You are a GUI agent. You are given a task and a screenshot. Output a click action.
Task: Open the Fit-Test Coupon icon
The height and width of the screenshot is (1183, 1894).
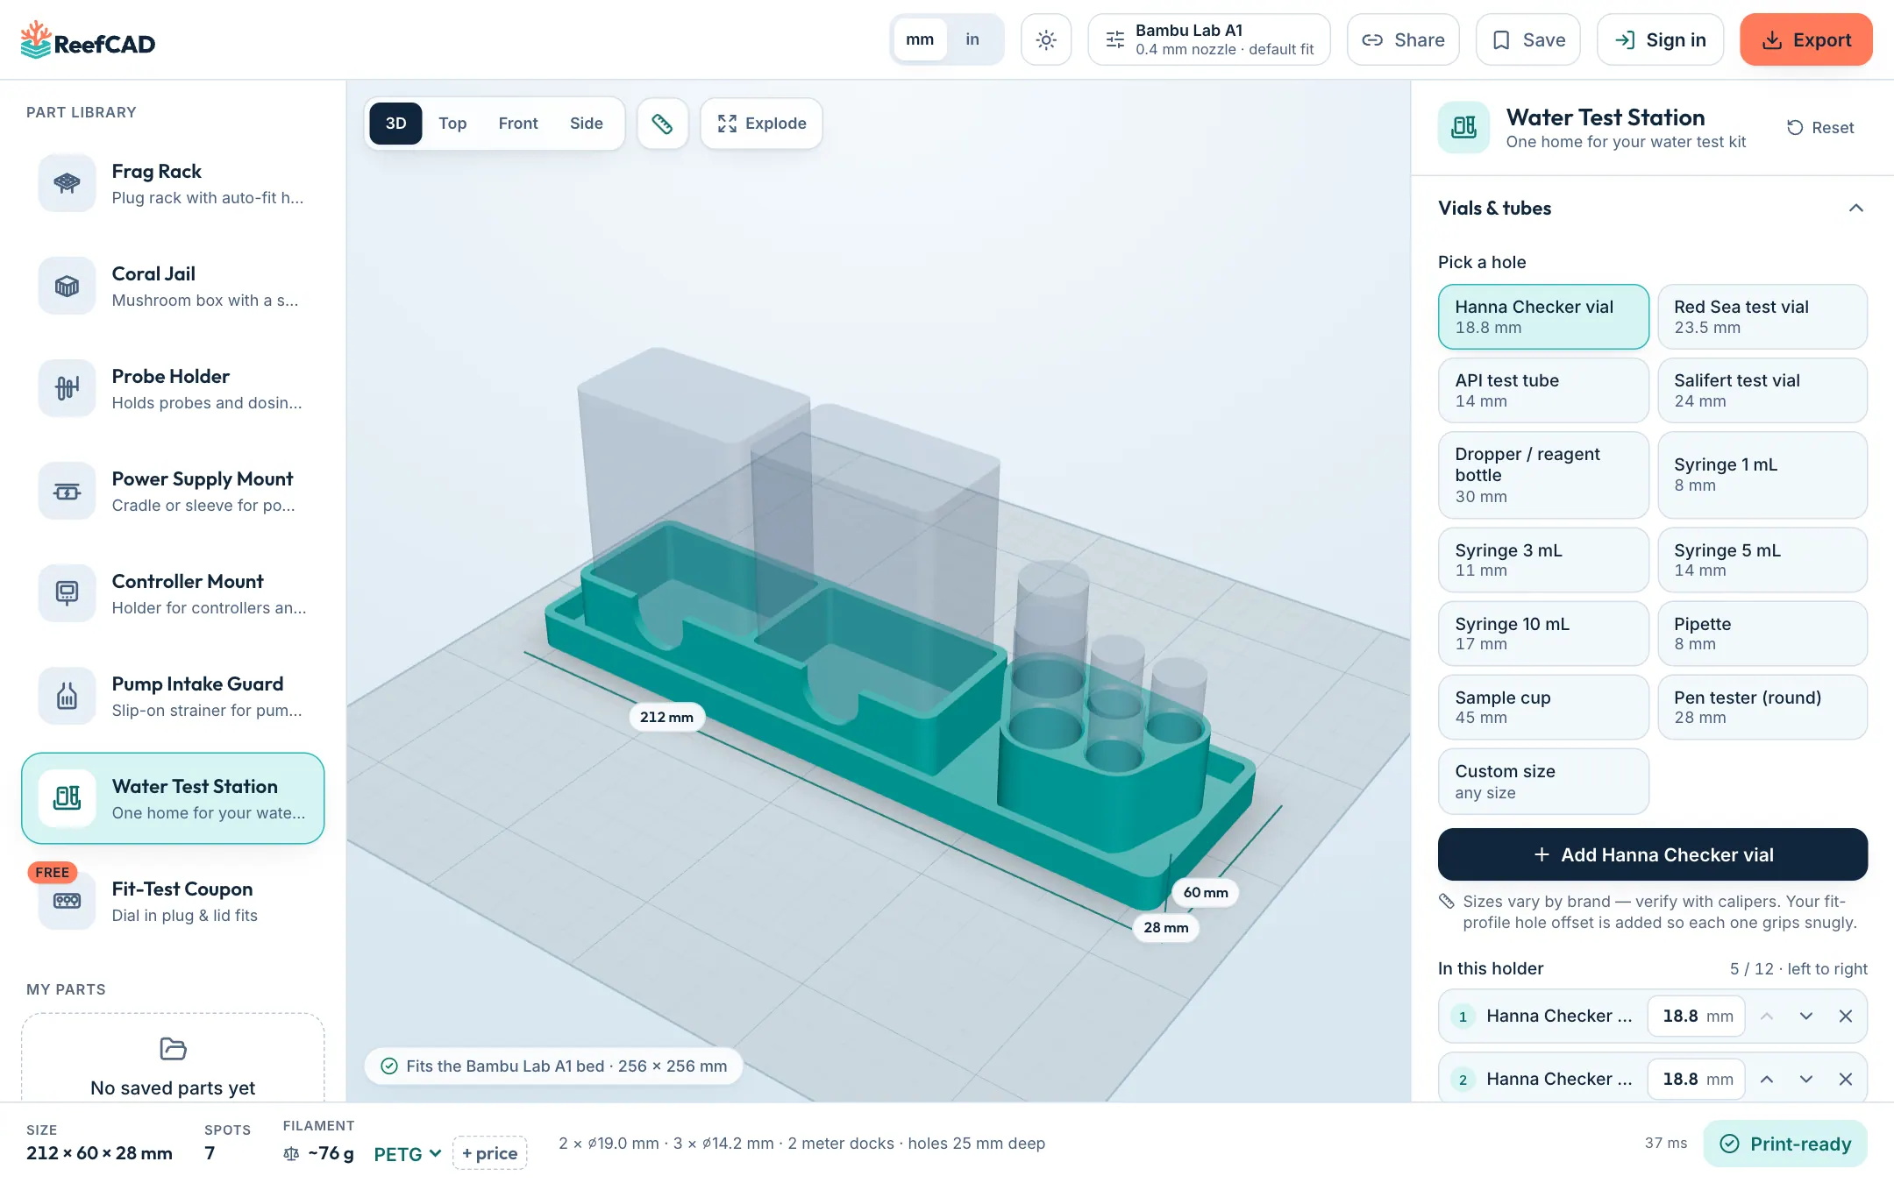[67, 901]
